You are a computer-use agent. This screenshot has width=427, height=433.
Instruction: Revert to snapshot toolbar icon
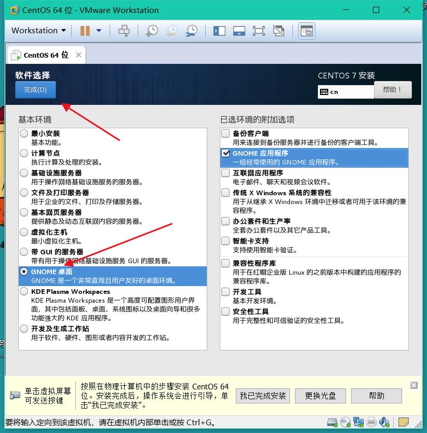[171, 31]
